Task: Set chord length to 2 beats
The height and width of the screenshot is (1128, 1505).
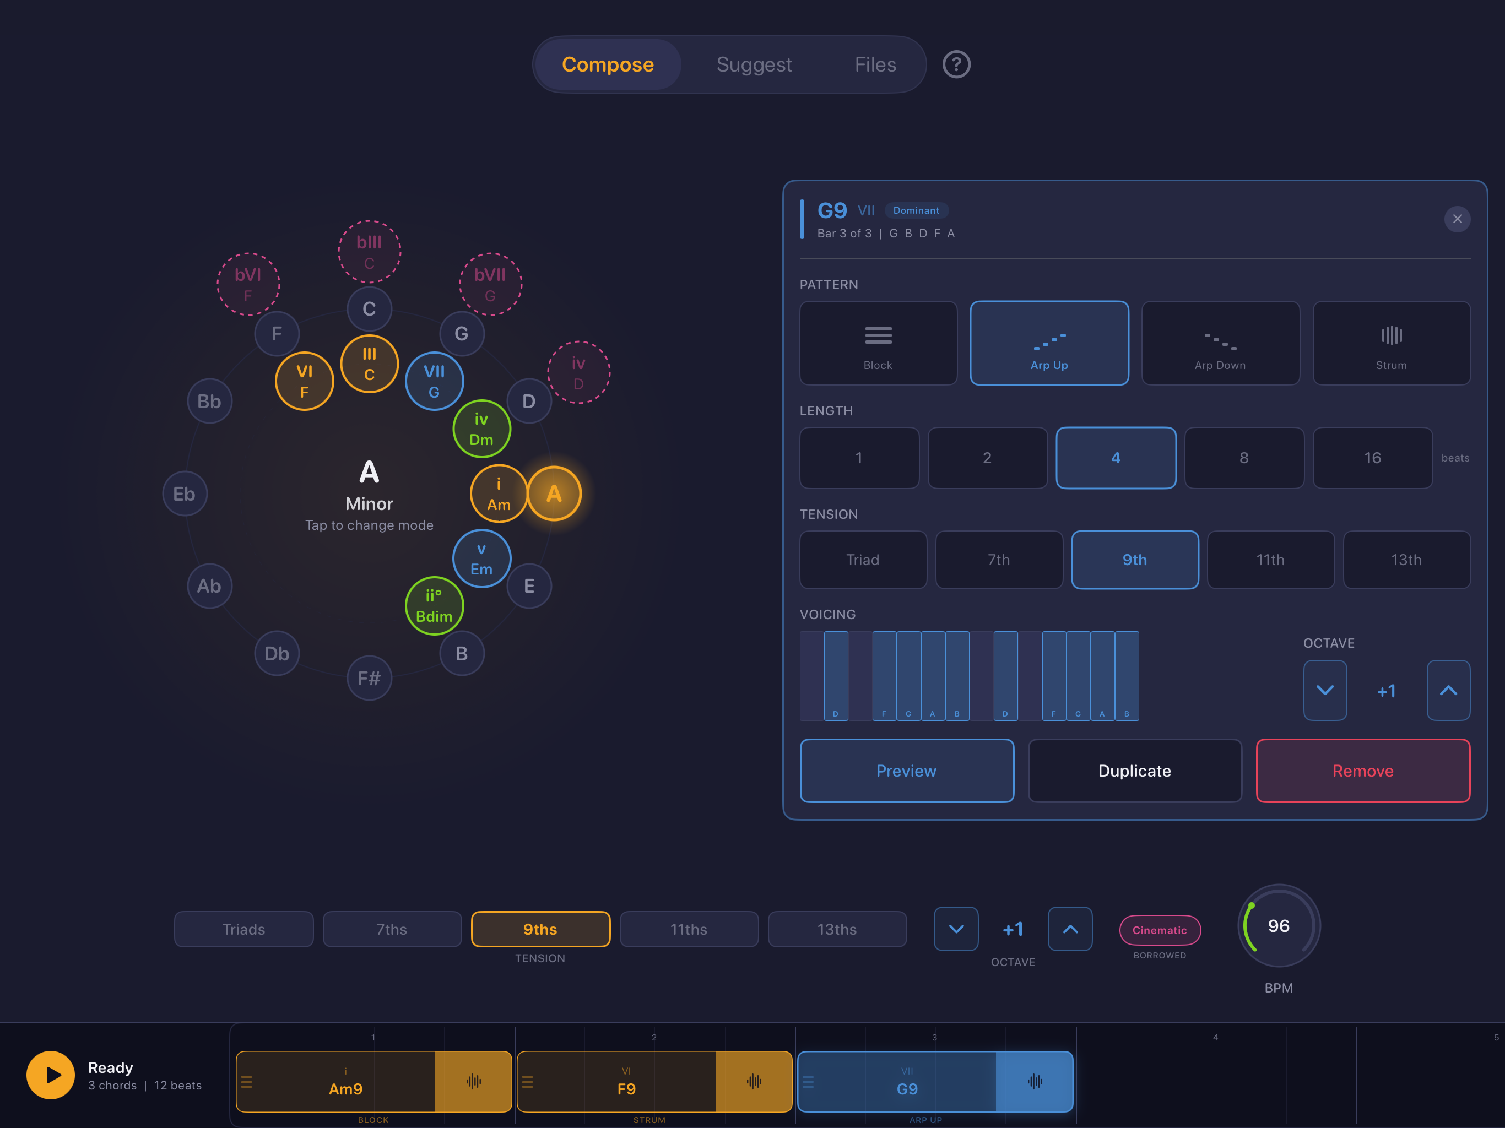Action: point(987,458)
